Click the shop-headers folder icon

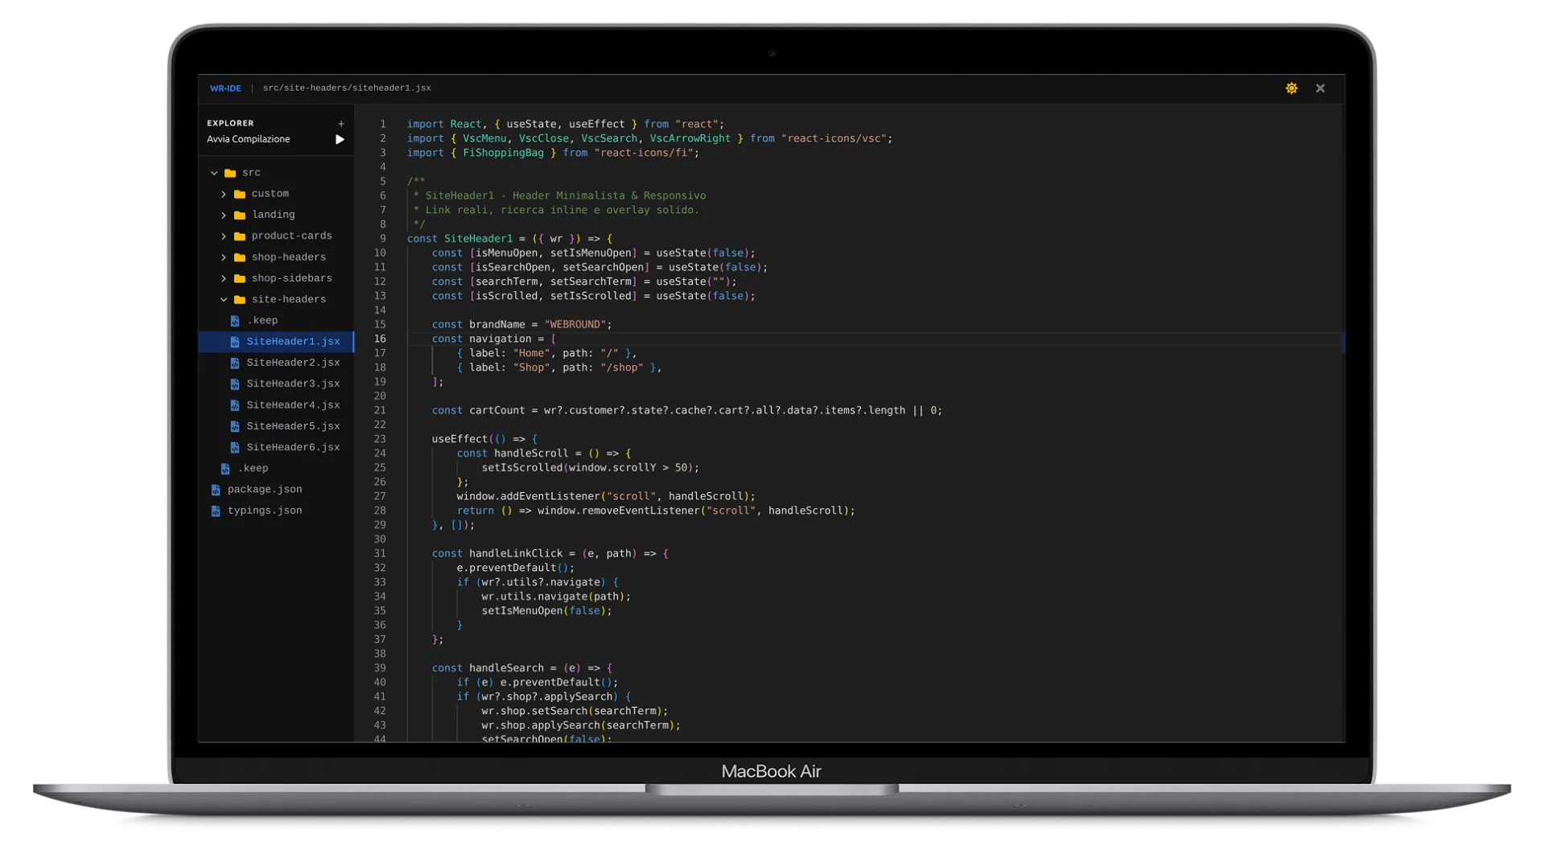point(241,257)
